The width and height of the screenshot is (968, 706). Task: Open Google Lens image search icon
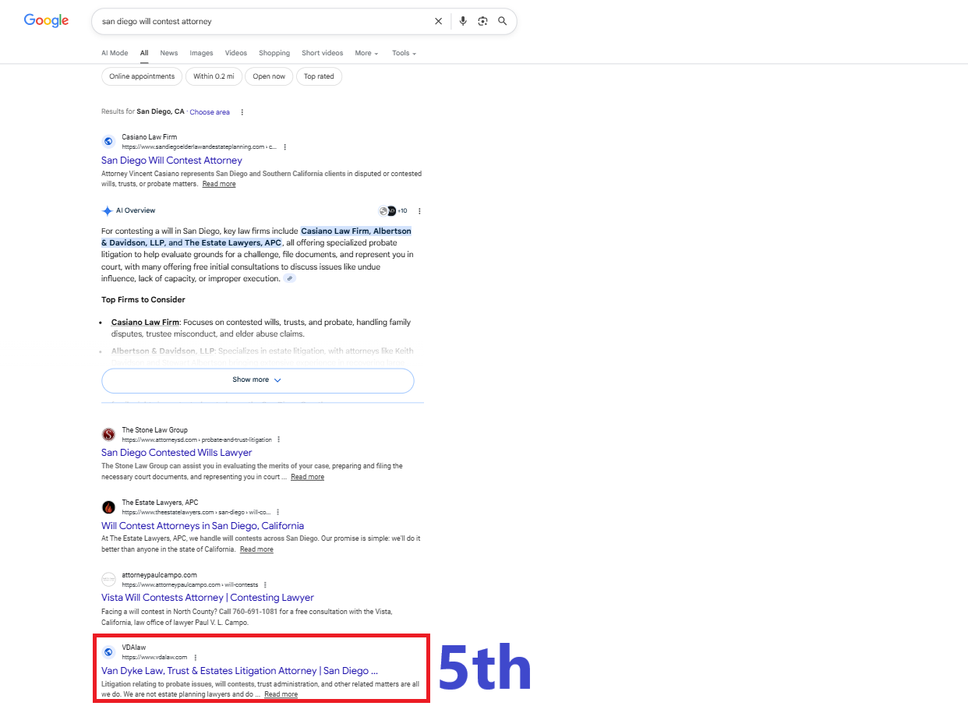pos(482,21)
